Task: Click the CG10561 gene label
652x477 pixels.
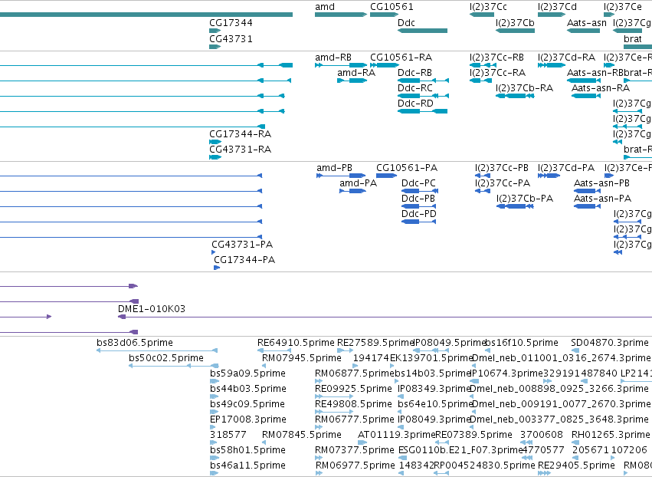Action: (392, 7)
